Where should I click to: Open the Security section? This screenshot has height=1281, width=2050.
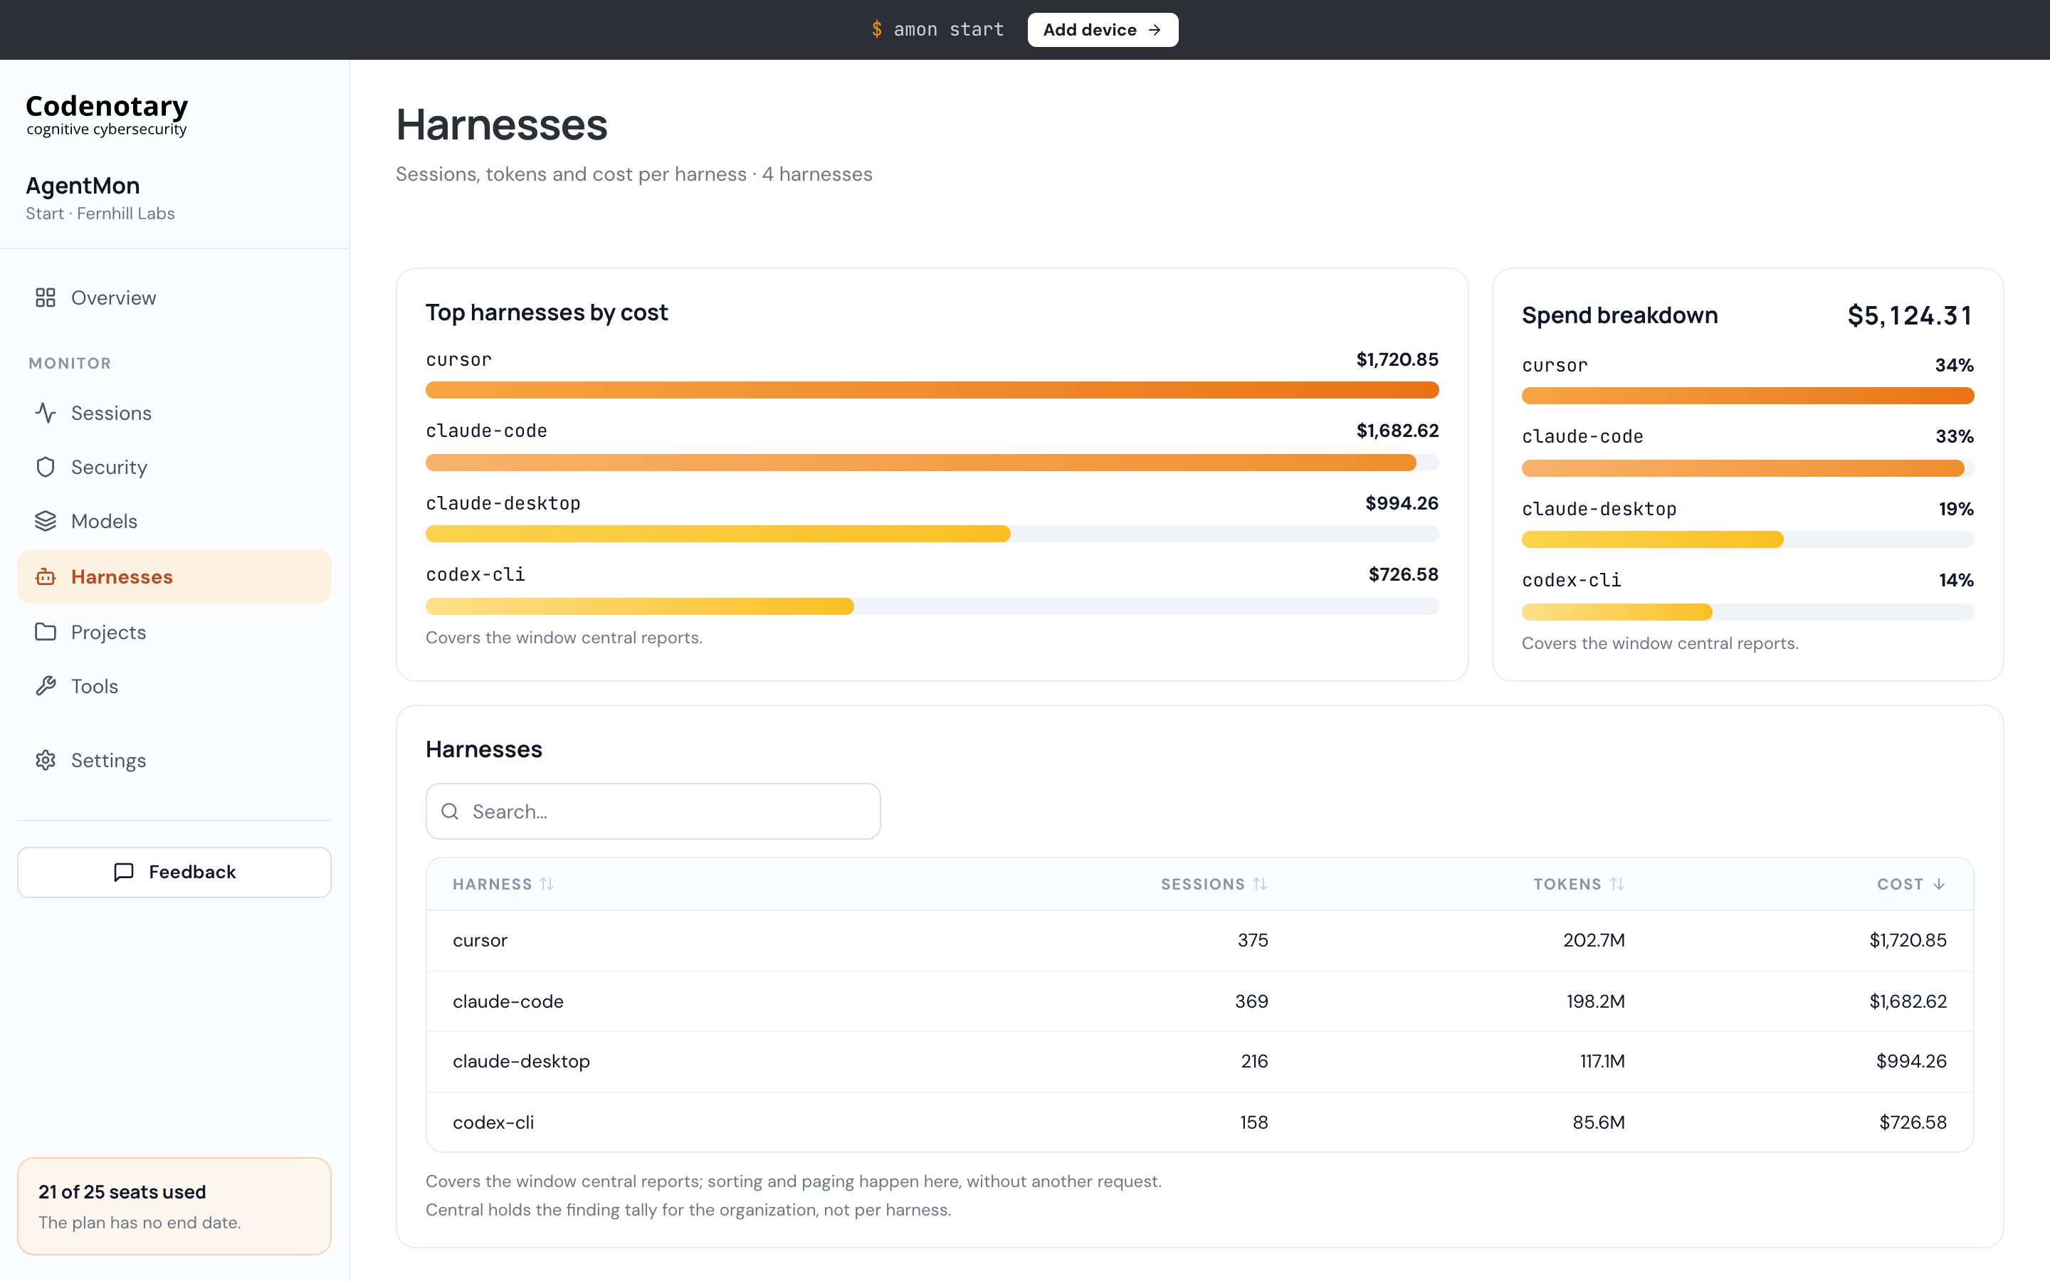(174, 467)
